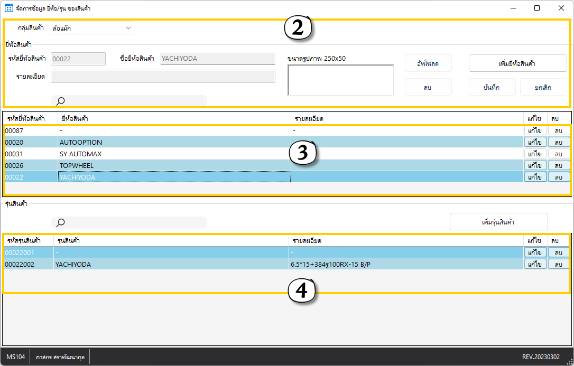Screen dimensions: 574x366
Task: Click แก้ไข for the TOPWHEEL brand row
Action: coord(535,166)
